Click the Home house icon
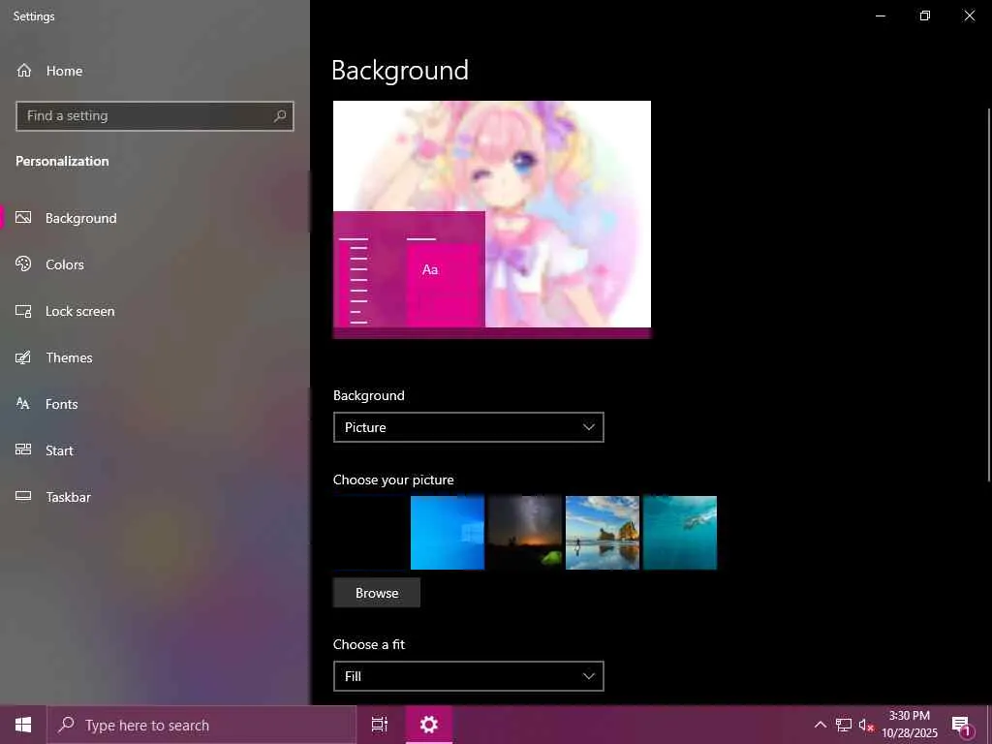 coord(24,71)
